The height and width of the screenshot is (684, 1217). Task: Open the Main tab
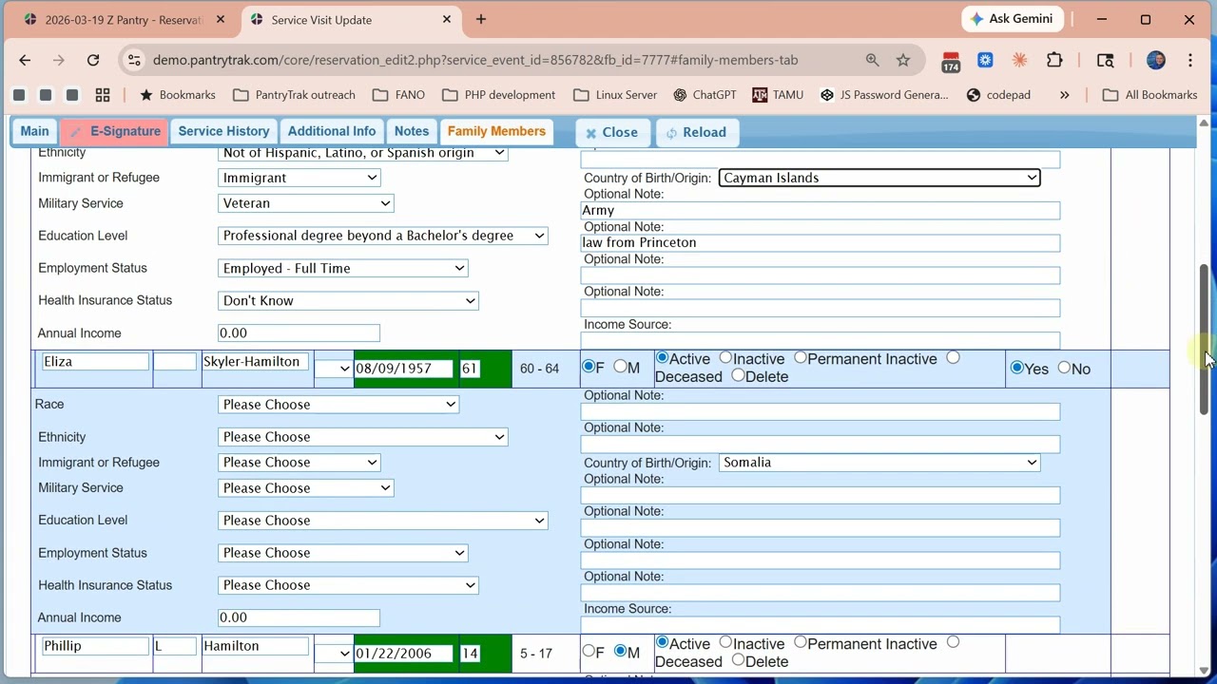click(x=34, y=131)
